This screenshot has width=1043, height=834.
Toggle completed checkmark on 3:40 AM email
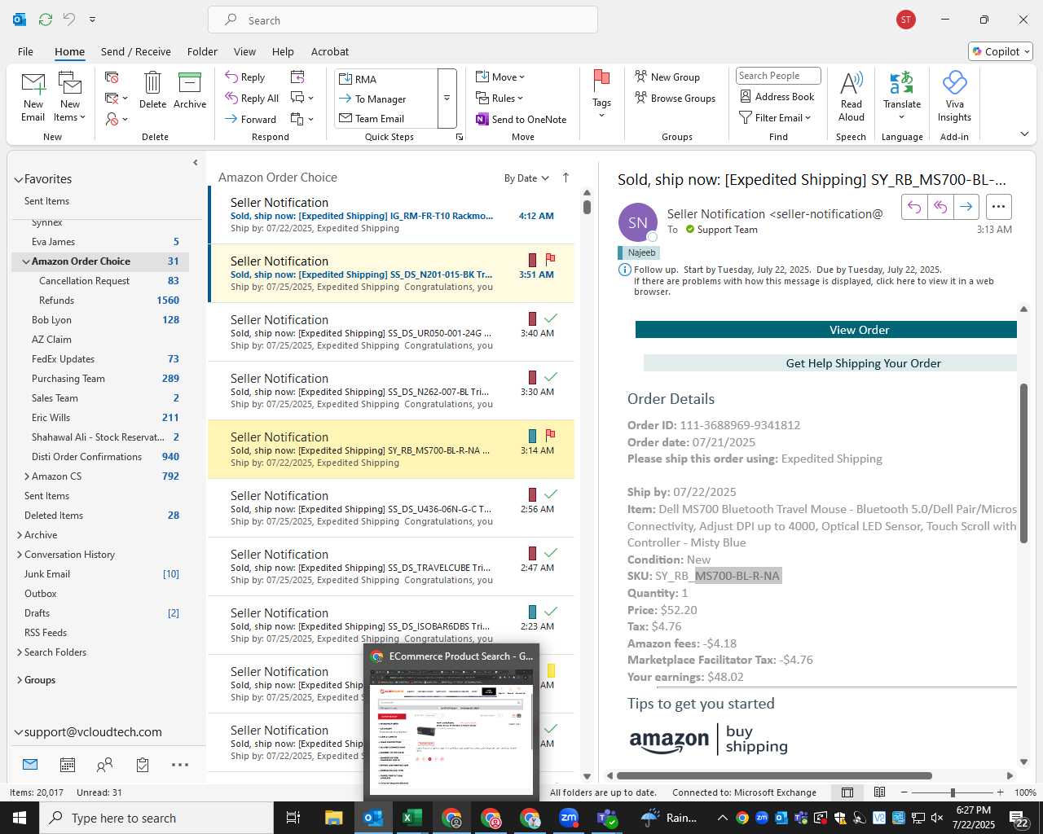551,318
